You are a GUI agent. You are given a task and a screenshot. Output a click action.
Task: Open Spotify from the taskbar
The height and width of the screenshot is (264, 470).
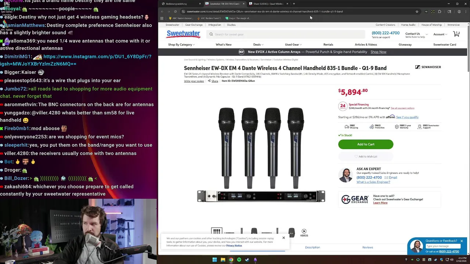tap(239, 260)
